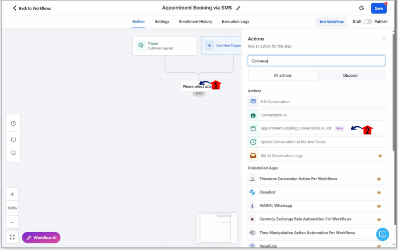Click the Get AI Conversation Logs inbox icon
Image resolution: width=398 pixels, height=250 pixels.
click(253, 155)
